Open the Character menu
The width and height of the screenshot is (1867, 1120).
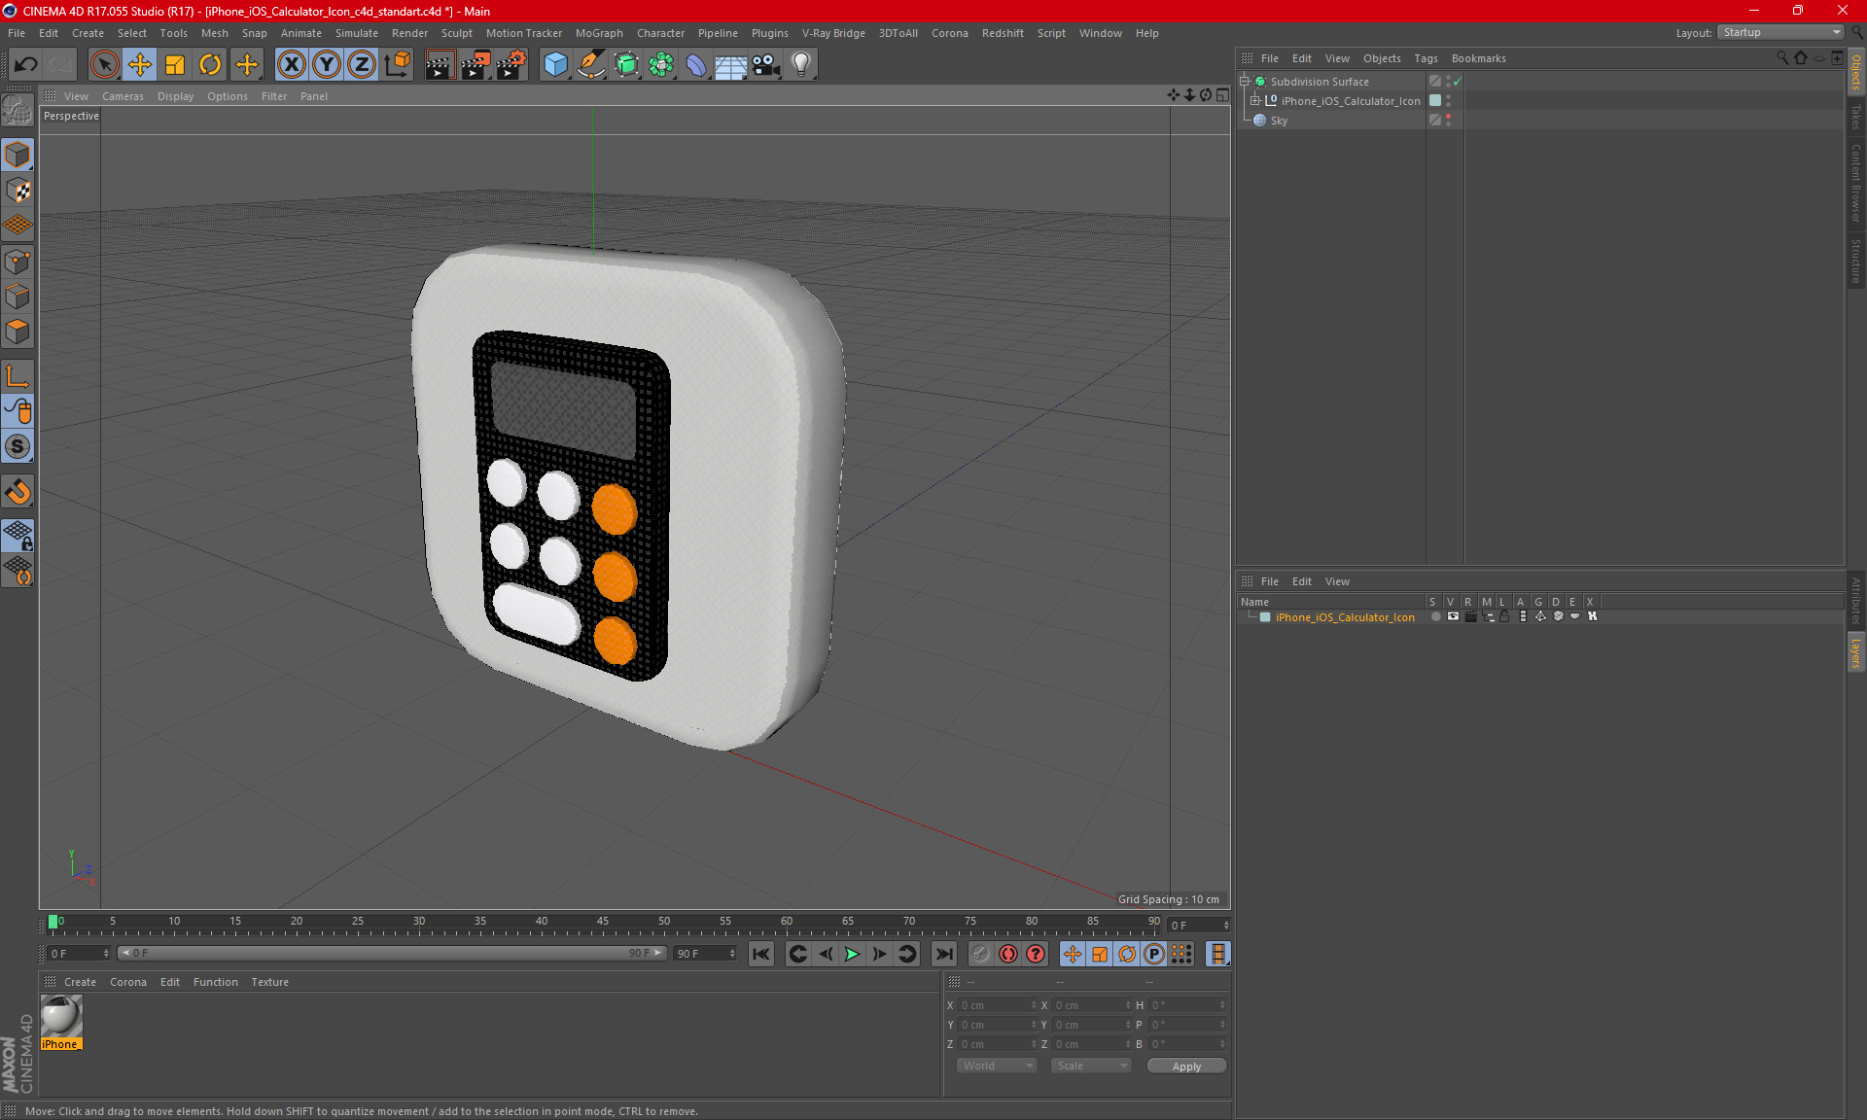point(660,33)
